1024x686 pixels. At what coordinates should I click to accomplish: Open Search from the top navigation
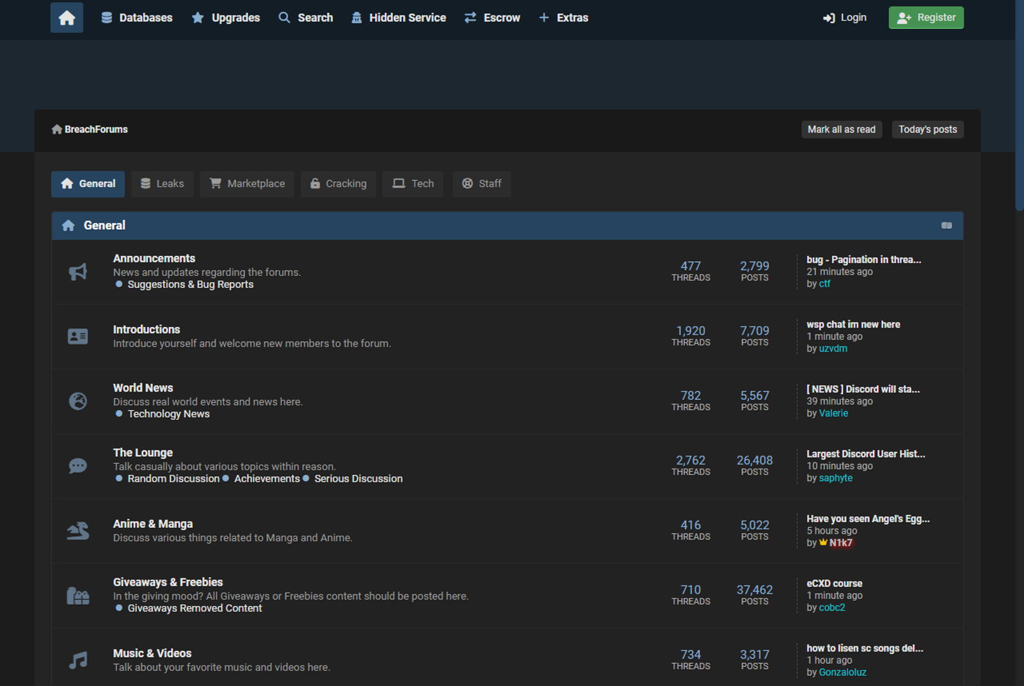coord(306,18)
